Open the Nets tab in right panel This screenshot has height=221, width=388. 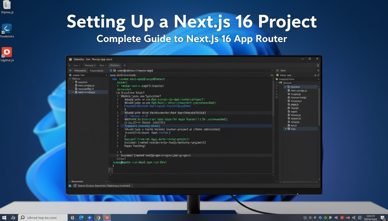click(x=283, y=71)
